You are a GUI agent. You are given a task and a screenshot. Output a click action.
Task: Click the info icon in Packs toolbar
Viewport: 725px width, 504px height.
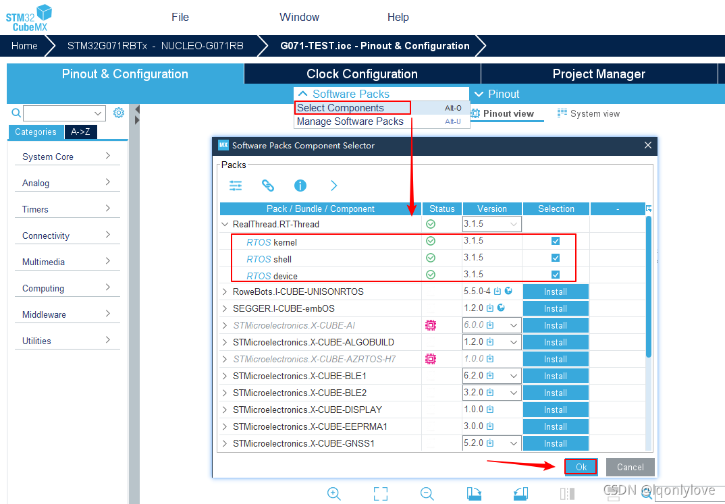pyautogui.click(x=300, y=186)
